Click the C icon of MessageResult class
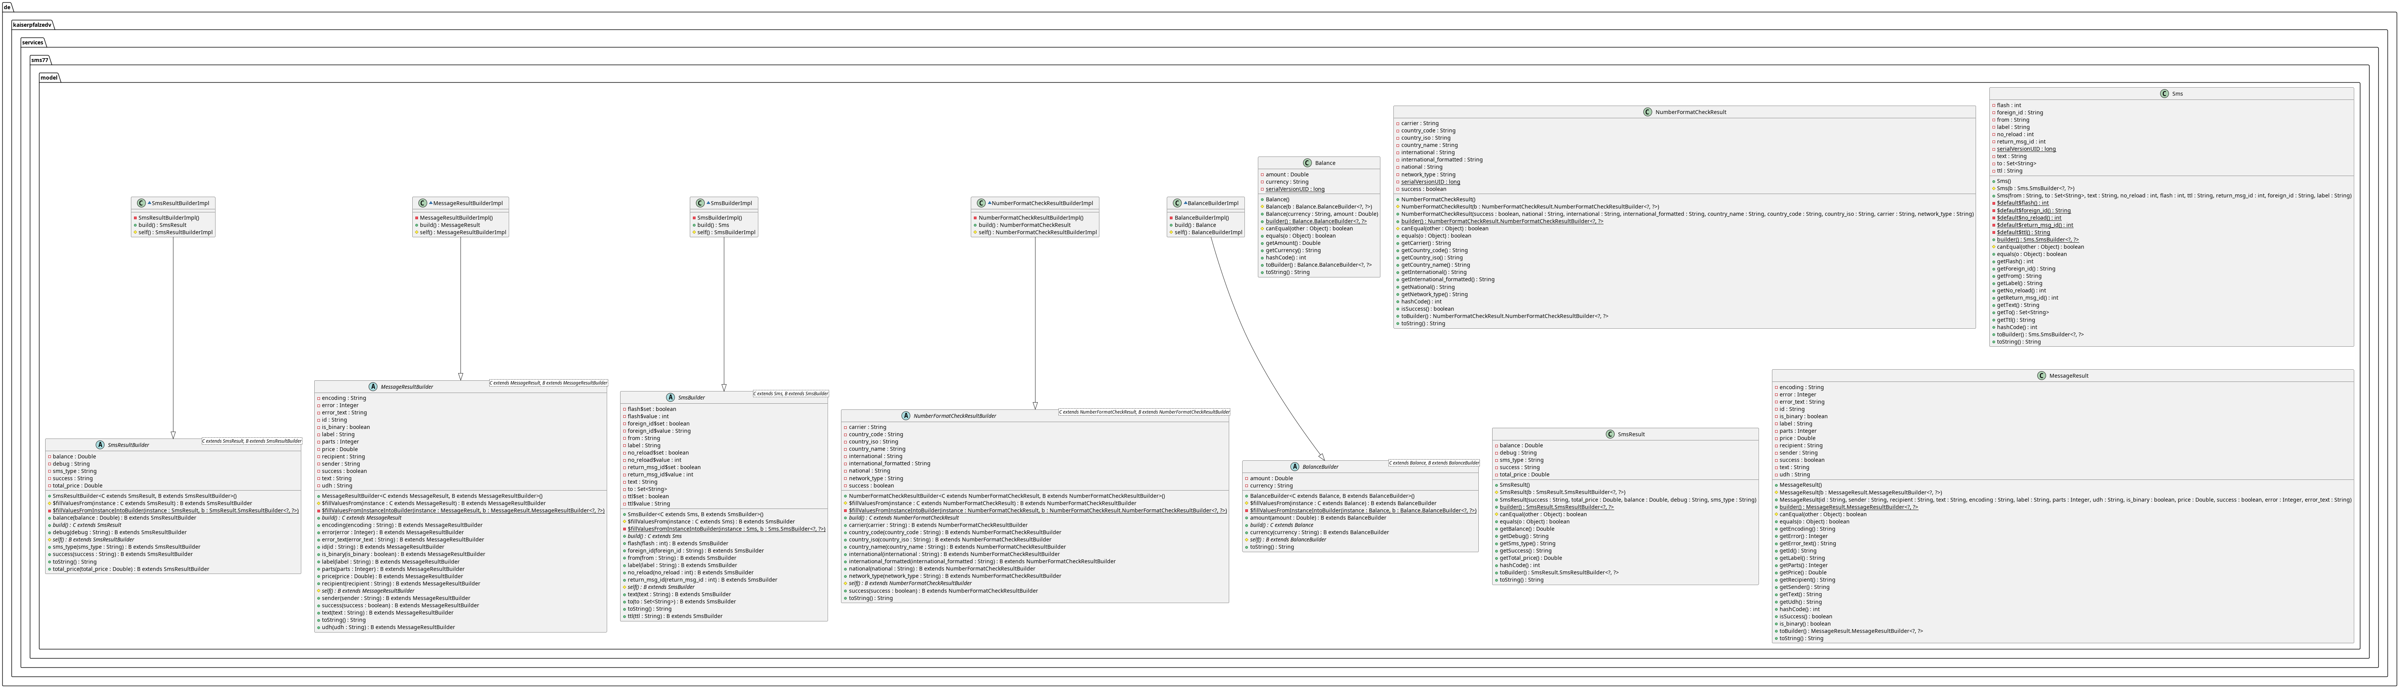This screenshot has width=2399, height=688. coord(2041,376)
